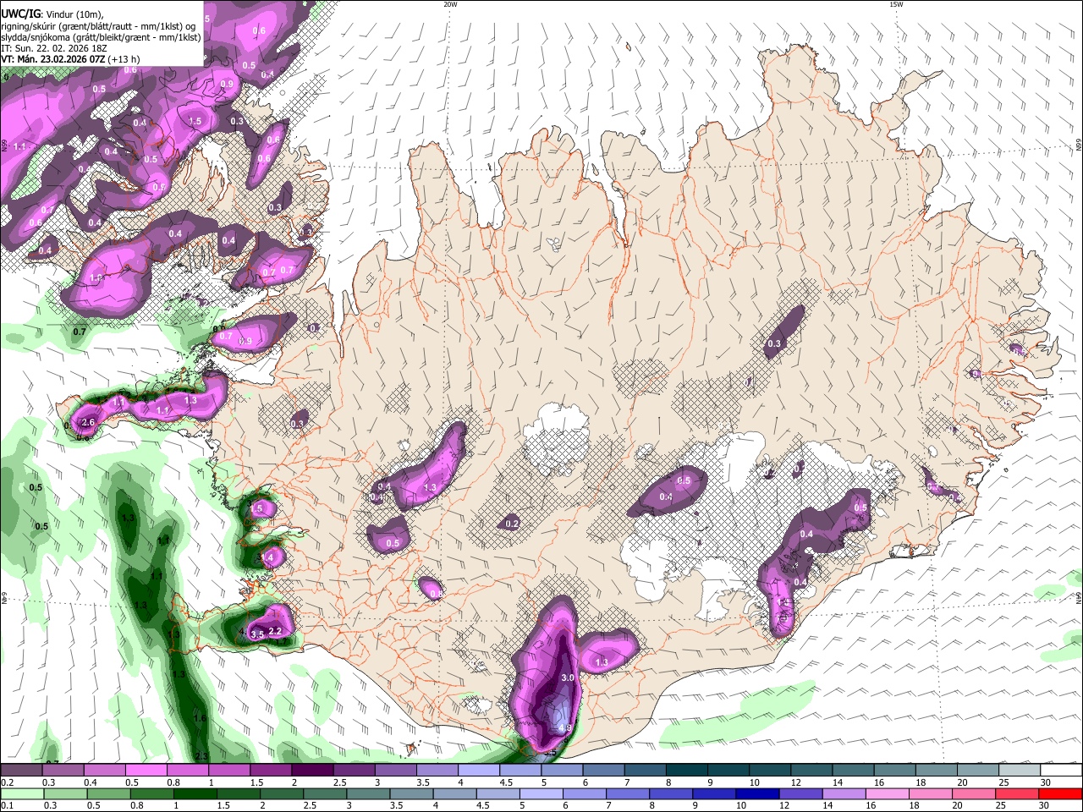Pick the light lavender snow-scale swatch labeled 4
This screenshot has width=1083, height=812.
point(479,771)
